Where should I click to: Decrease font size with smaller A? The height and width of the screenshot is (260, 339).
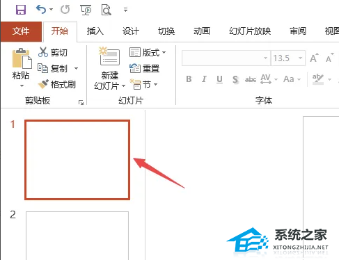[x=329, y=58]
